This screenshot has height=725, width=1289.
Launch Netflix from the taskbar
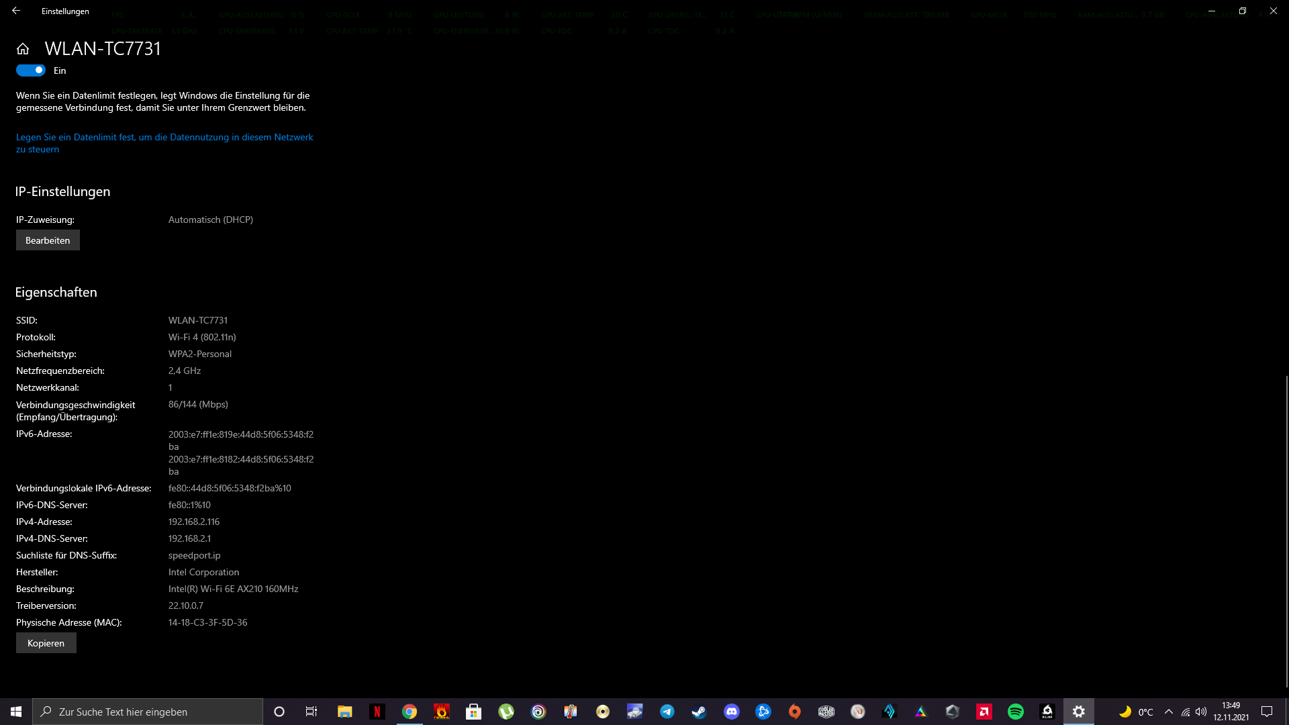click(x=377, y=712)
